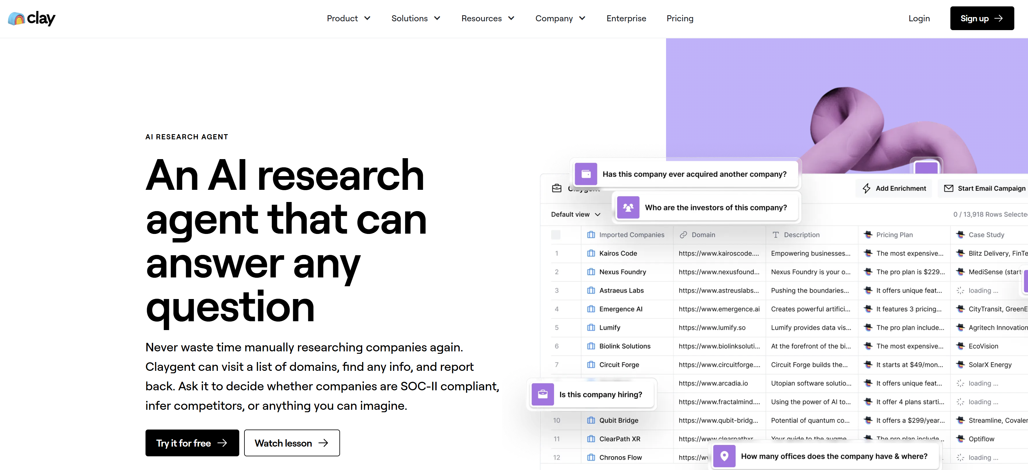The width and height of the screenshot is (1028, 470).
Task: Click the loading spinner in Astraeus Labs row
Action: tap(960, 290)
